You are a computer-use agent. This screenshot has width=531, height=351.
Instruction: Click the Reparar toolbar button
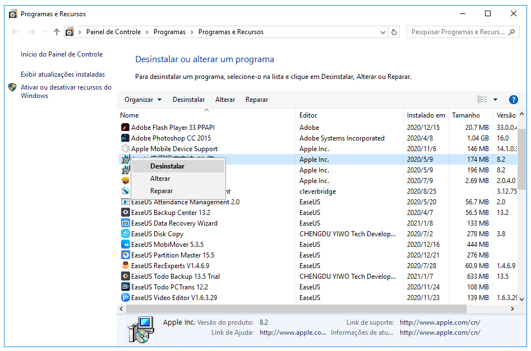coord(257,100)
